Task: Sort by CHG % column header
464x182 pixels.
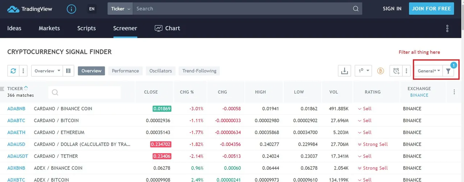Action: click(187, 92)
